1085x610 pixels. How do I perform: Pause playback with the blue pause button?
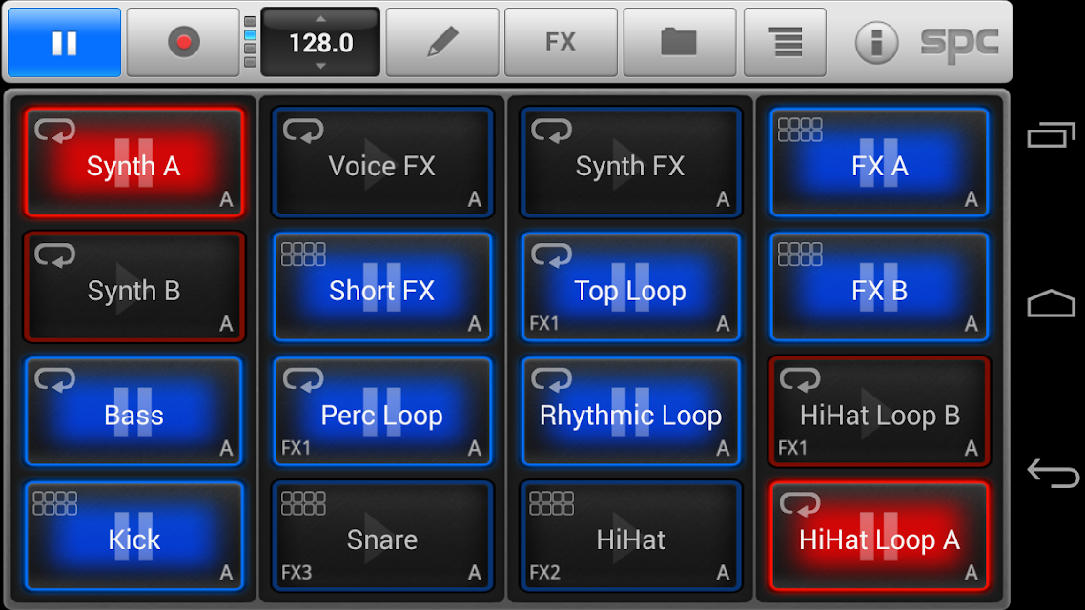click(64, 43)
